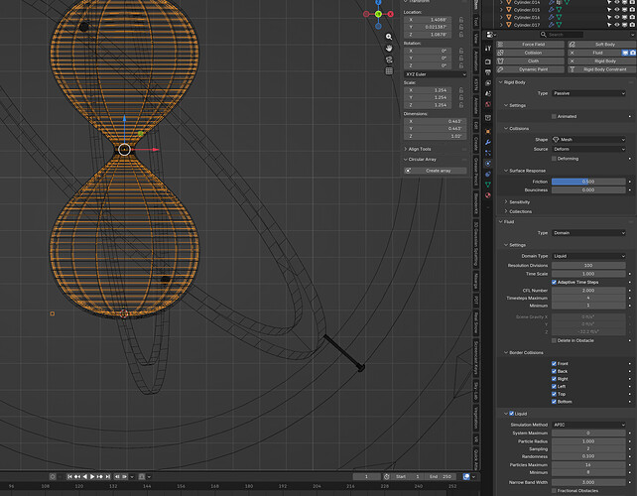Image resolution: width=637 pixels, height=496 pixels.
Task: Open the Simulation Method APIC dropdown
Action: tap(588, 425)
